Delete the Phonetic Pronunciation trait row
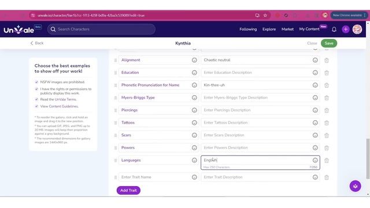The width and height of the screenshot is (370, 208). (x=327, y=86)
